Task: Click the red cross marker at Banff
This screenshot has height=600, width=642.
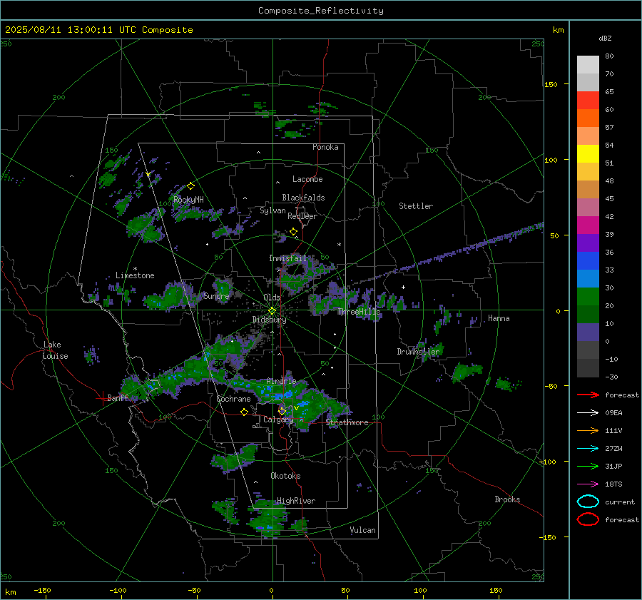Action: pyautogui.click(x=102, y=398)
